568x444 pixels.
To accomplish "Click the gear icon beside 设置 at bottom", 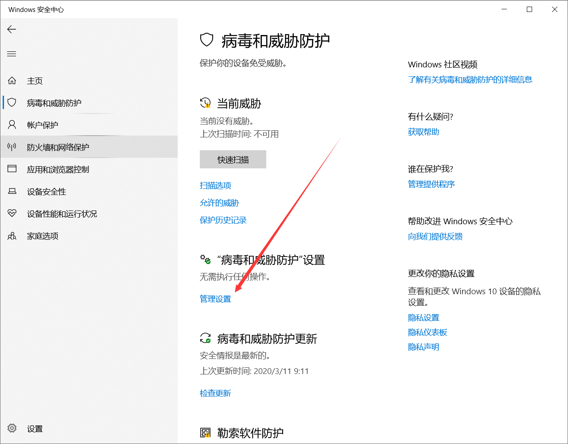I will pyautogui.click(x=12, y=428).
